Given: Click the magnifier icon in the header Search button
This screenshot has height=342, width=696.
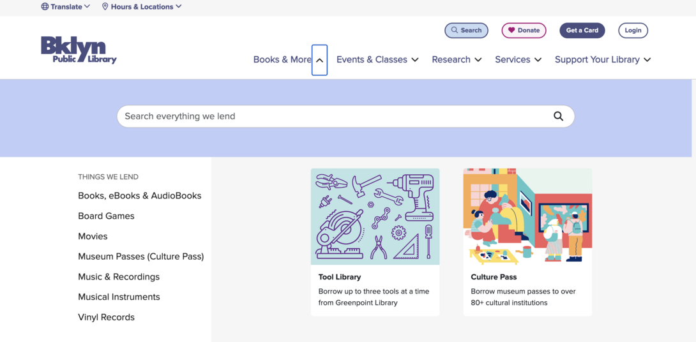Looking at the screenshot, I should coord(454,30).
